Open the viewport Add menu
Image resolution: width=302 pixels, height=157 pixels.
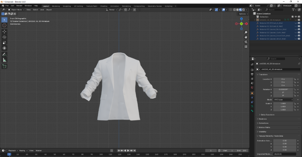click(42, 10)
